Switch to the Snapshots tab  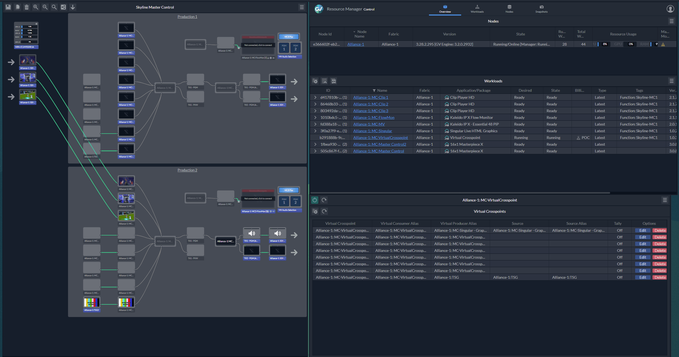[541, 9]
